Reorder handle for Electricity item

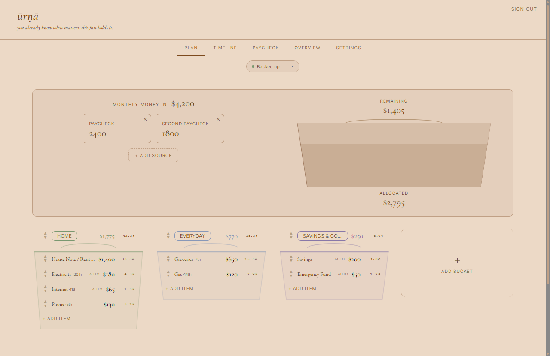coord(45,274)
